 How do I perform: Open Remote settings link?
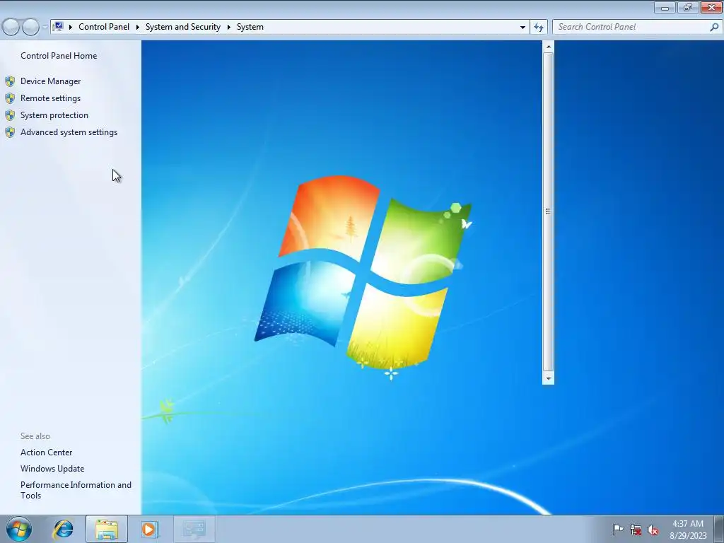[x=50, y=98]
